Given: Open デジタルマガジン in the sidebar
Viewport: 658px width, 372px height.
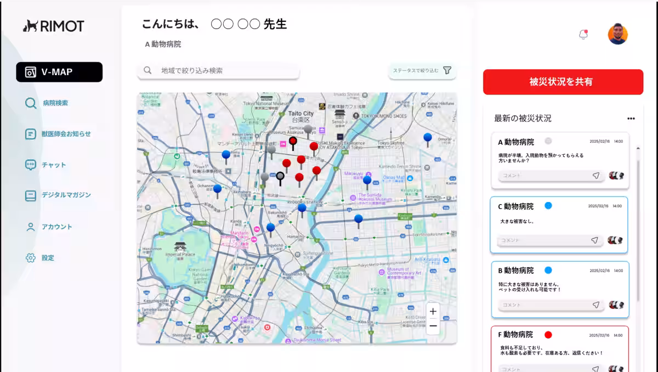Looking at the screenshot, I should point(66,195).
